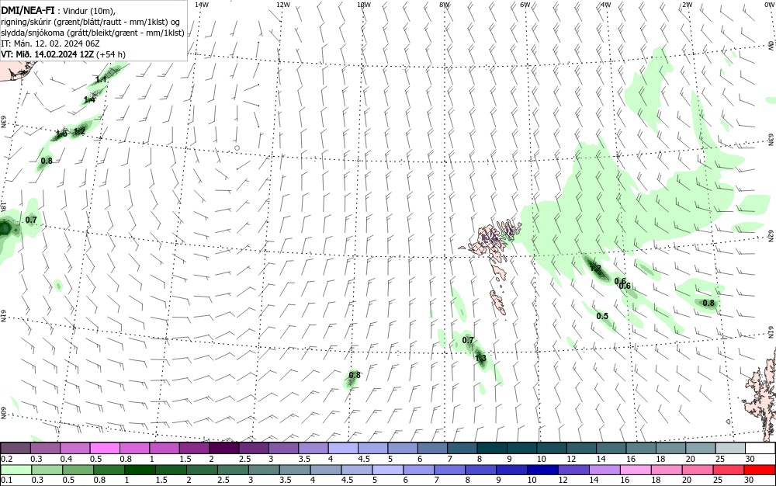Click the 1.4 precipitation value near Iceland
This screenshot has height=486, width=776.
pos(89,100)
